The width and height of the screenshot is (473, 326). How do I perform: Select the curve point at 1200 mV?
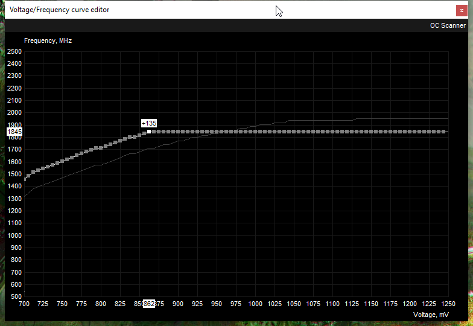(410, 132)
